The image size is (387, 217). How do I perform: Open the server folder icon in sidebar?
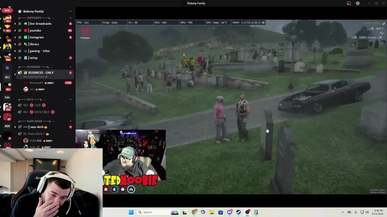point(7,68)
